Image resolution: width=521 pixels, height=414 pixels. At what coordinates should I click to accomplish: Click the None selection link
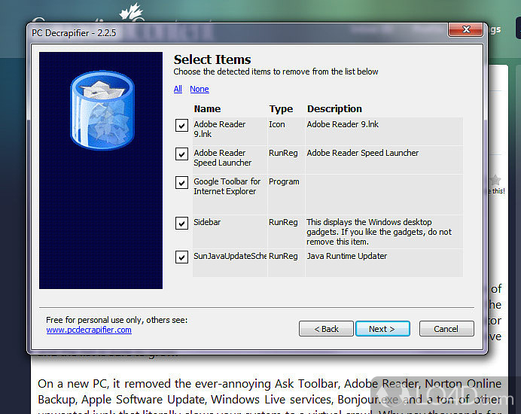coord(200,89)
